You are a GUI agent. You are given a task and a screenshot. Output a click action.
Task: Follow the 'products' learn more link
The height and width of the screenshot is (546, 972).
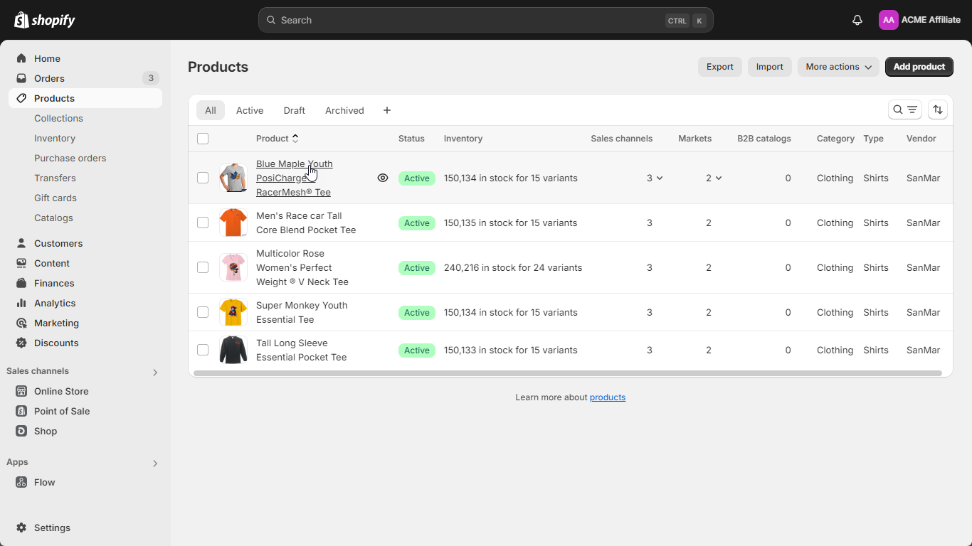(x=608, y=397)
